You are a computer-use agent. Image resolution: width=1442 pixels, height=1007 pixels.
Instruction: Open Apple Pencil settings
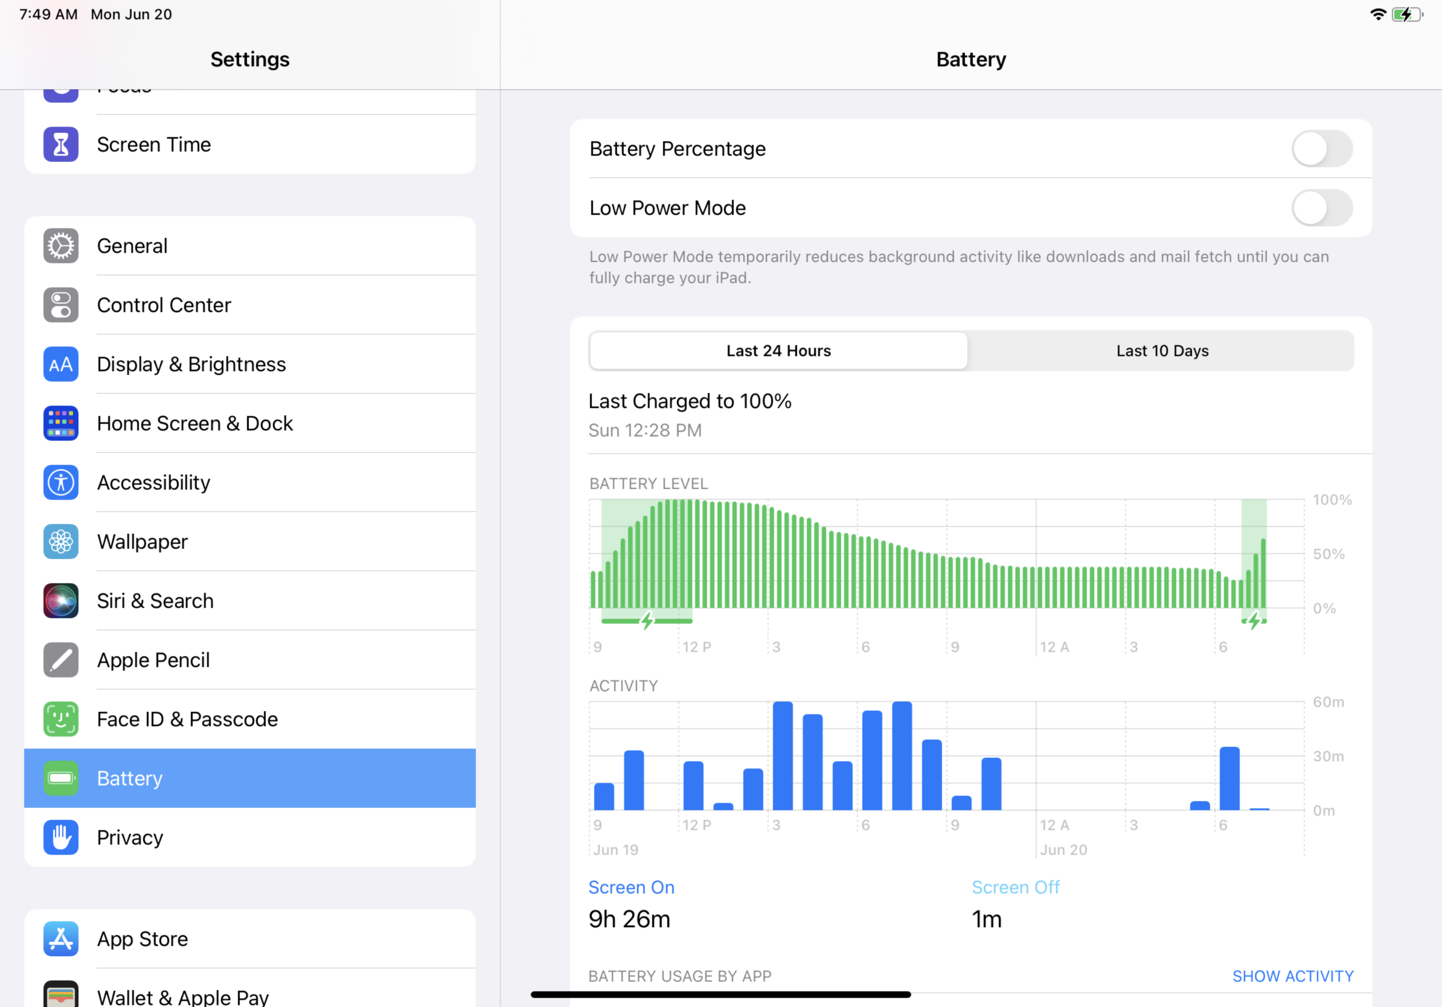pos(250,660)
